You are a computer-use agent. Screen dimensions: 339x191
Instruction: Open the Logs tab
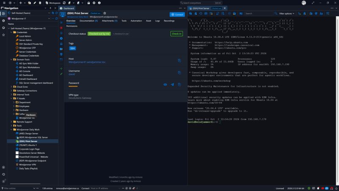coord(158,21)
